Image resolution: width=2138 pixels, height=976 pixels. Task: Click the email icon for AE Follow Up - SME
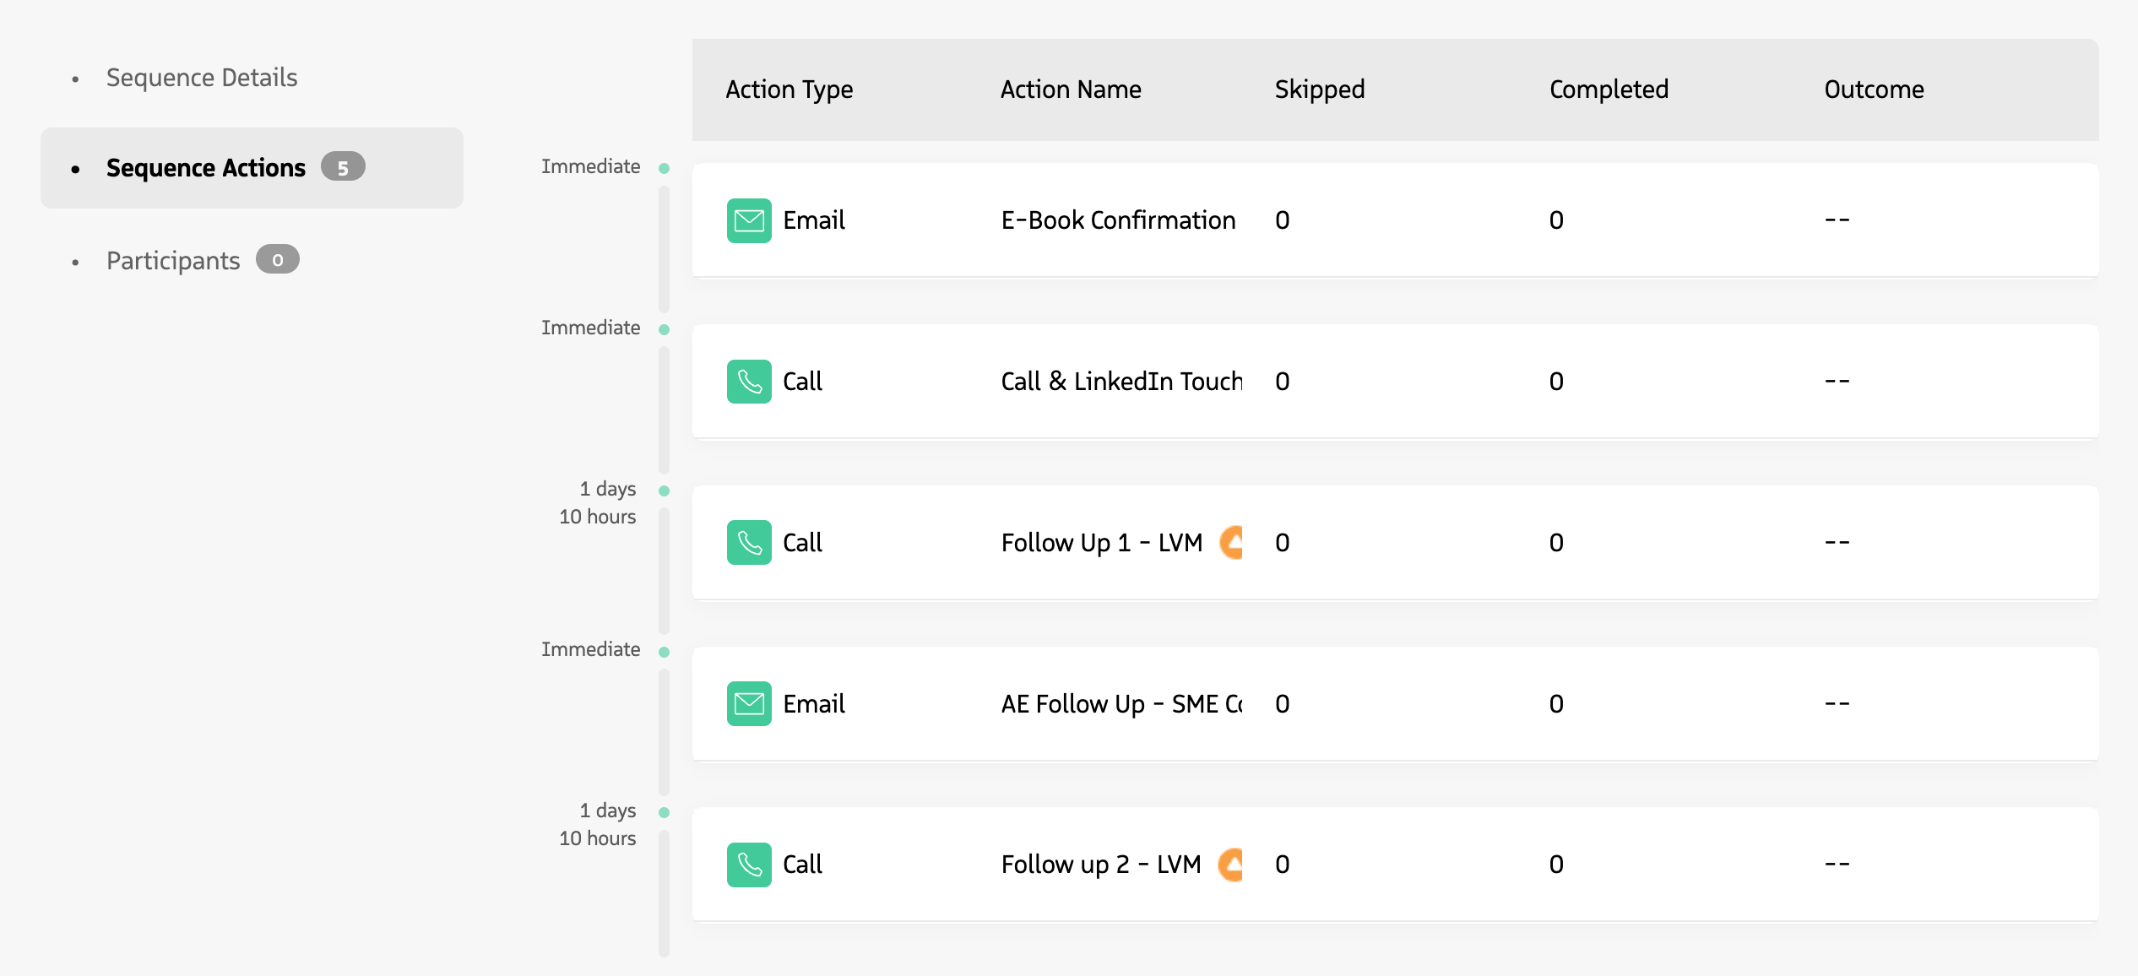[748, 703]
